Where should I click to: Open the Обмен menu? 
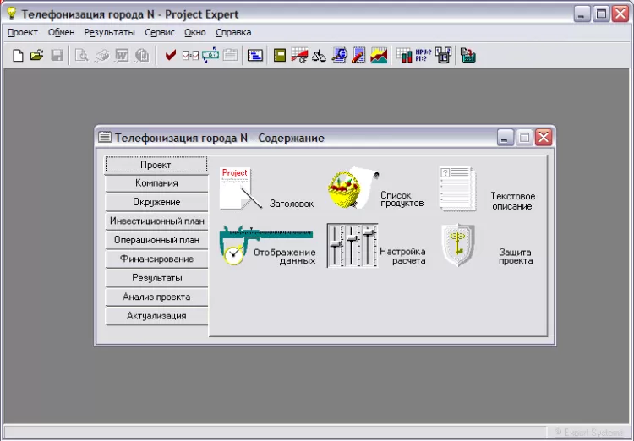(61, 33)
